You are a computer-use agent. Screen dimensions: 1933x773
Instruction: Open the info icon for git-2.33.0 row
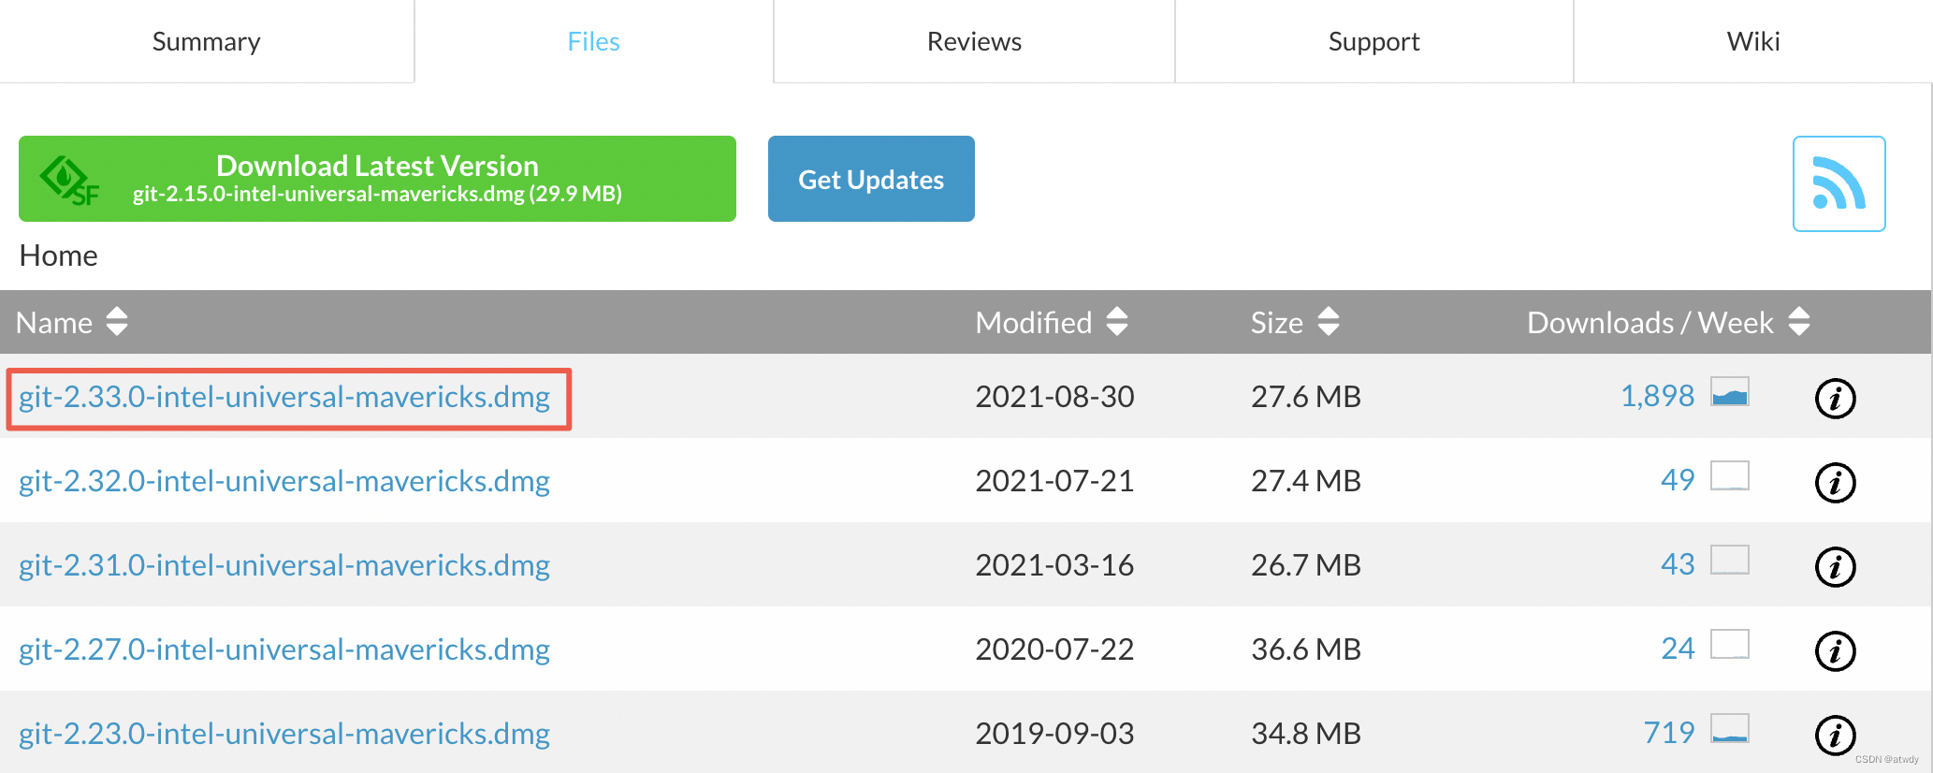click(x=1835, y=398)
